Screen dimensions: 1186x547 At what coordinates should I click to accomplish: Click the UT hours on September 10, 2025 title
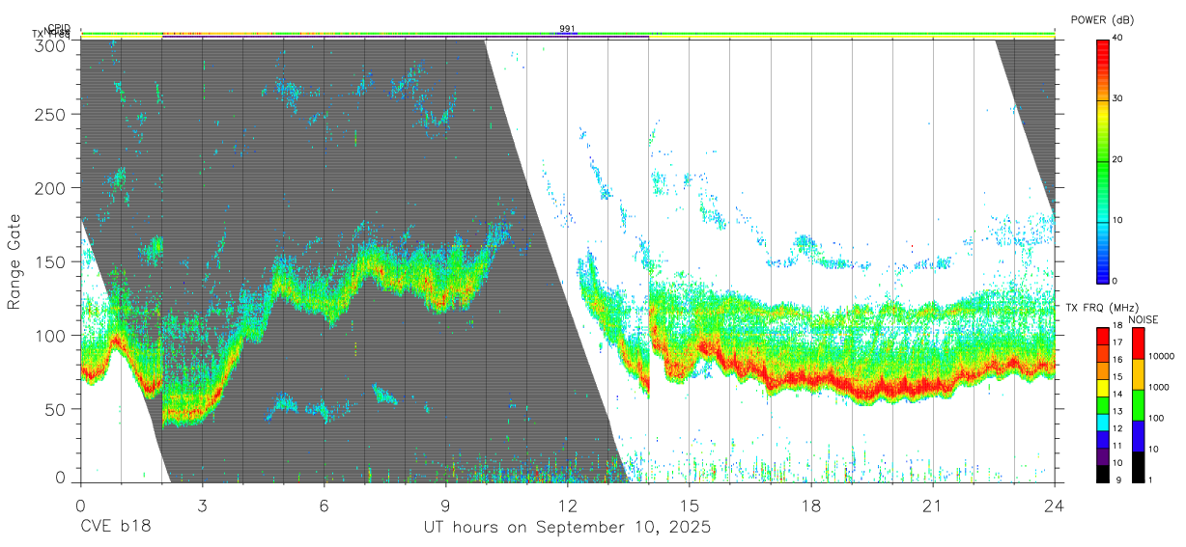coord(567,529)
